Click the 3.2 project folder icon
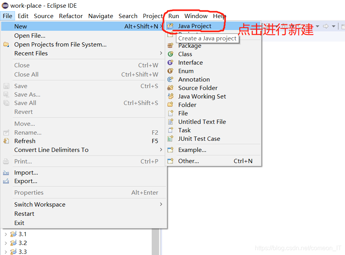The width and height of the screenshot is (345, 255). pyautogui.click(x=13, y=243)
